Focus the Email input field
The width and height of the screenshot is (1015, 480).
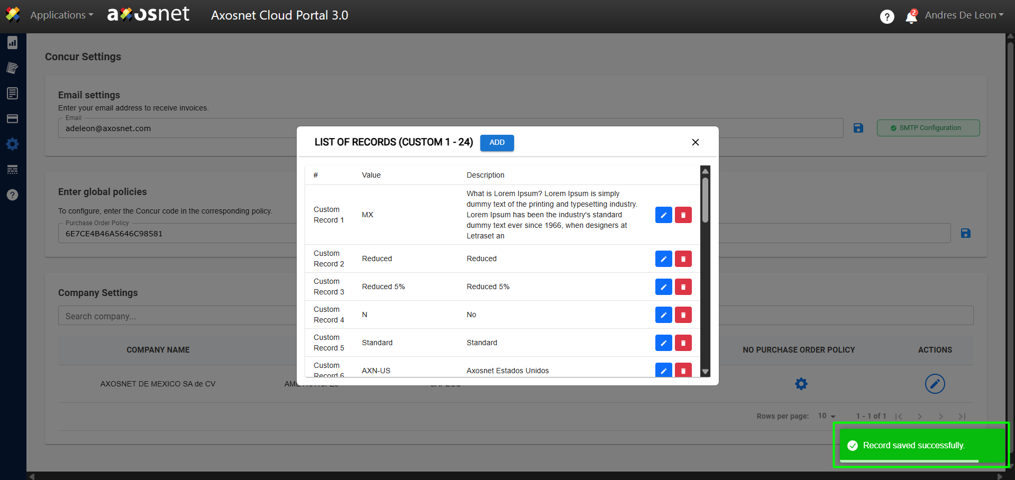[451, 128]
